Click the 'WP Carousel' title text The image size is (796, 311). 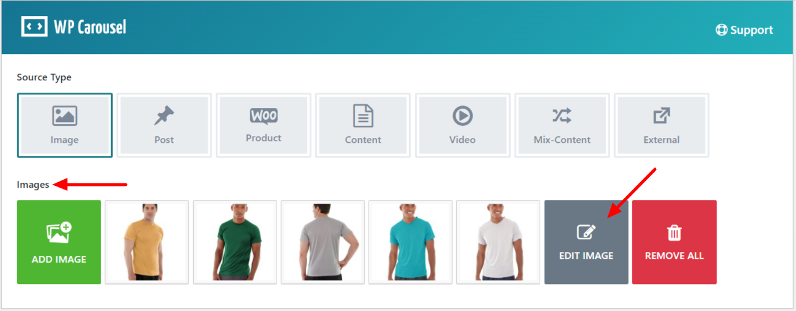(x=90, y=27)
